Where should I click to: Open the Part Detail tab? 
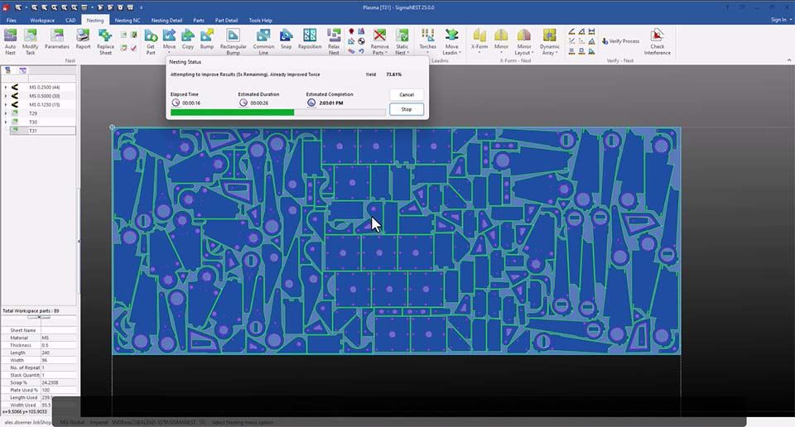[x=226, y=20]
